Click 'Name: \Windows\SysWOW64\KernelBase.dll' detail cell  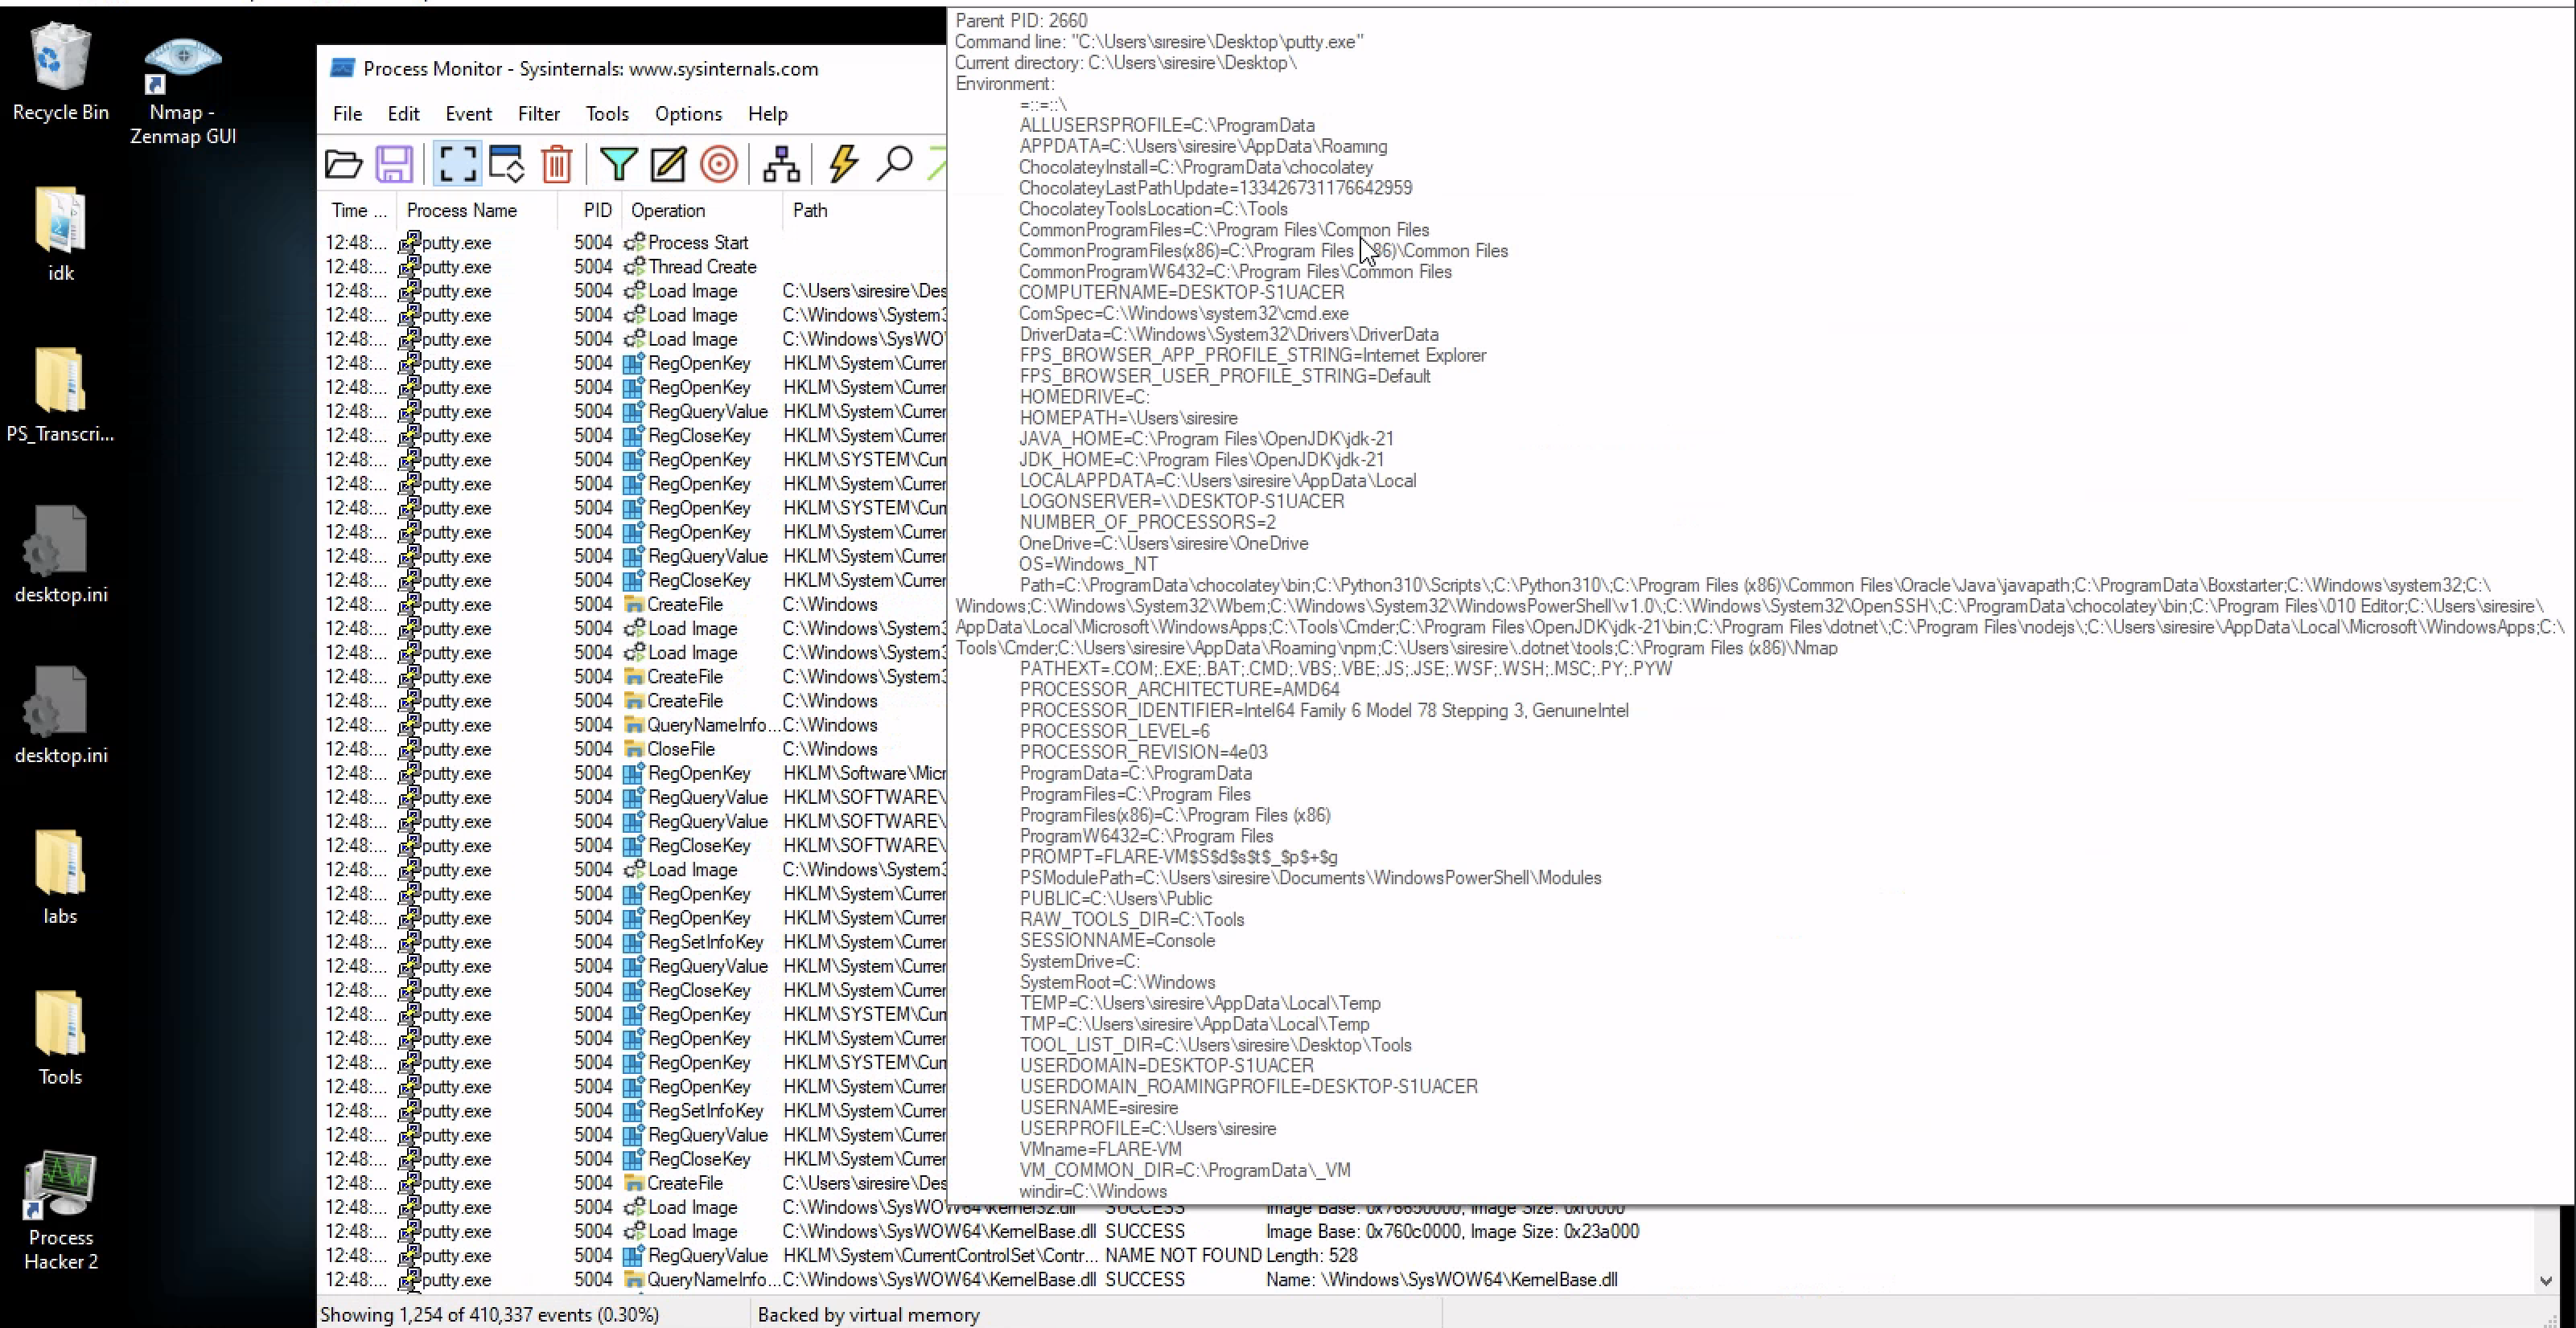pos(1441,1280)
